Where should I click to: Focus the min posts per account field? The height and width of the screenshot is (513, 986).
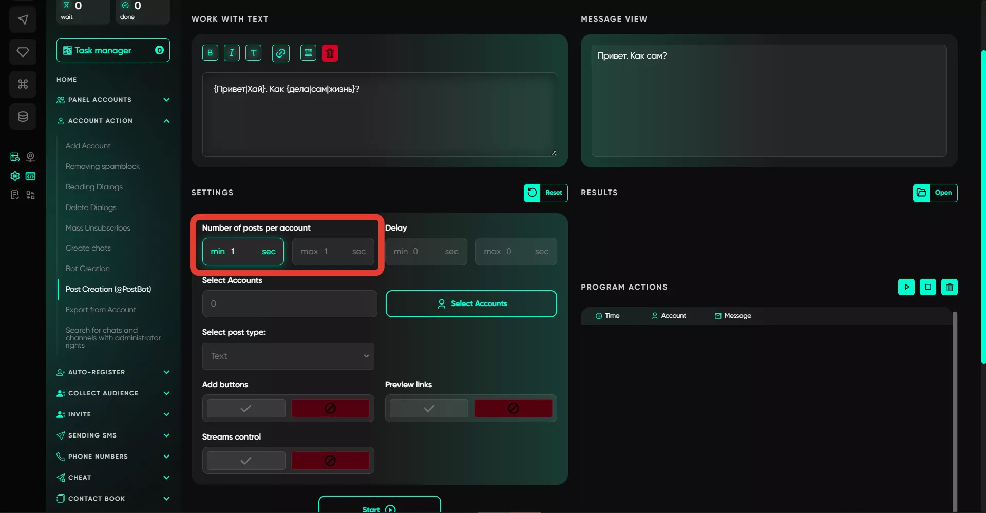pos(243,252)
